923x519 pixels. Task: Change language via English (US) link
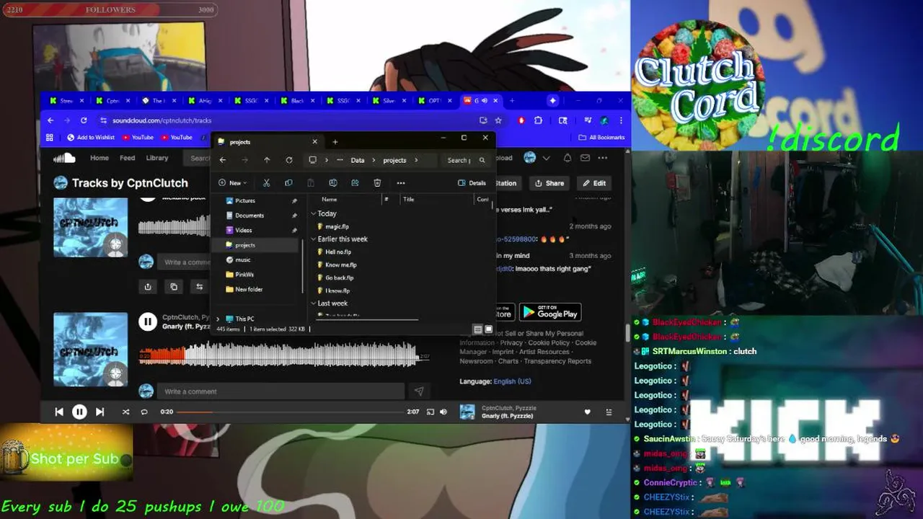pyautogui.click(x=512, y=381)
